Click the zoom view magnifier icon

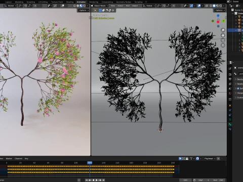tap(223, 30)
